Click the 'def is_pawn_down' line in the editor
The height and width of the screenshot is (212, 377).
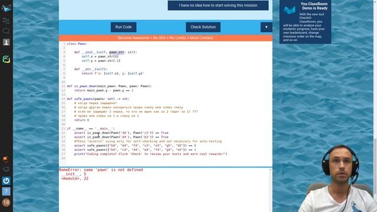(x=109, y=86)
